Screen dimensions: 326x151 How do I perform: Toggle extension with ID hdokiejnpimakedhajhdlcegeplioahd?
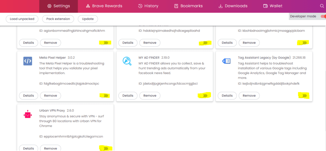tap(204, 43)
